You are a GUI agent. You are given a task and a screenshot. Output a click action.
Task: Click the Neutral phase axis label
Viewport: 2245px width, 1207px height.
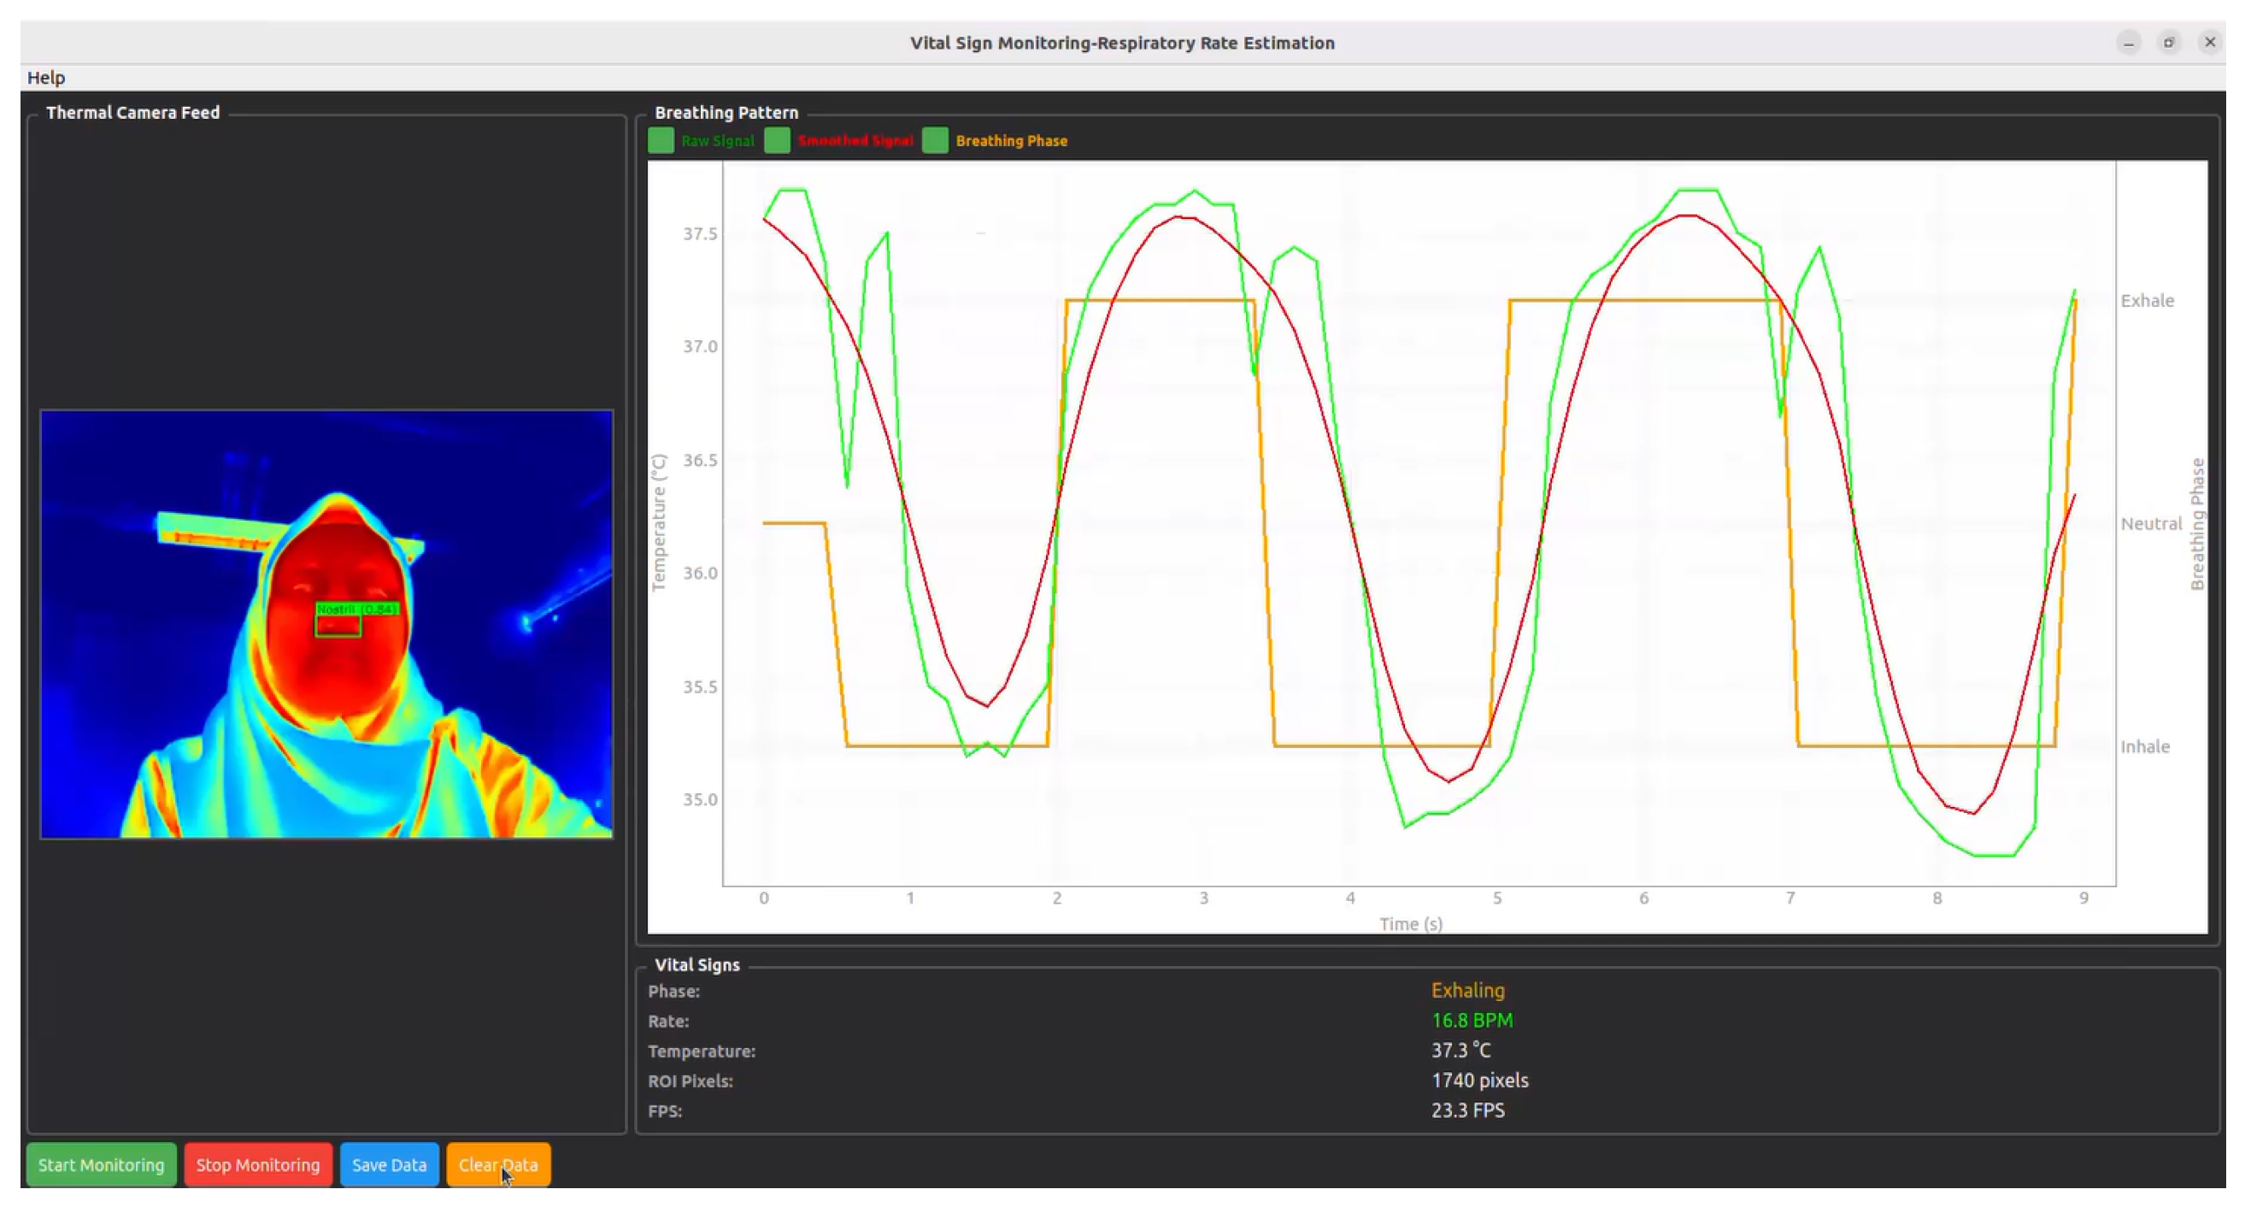point(2150,524)
